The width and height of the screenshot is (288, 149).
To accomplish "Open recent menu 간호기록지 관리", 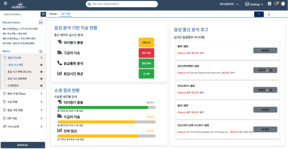I will point(19,39).
